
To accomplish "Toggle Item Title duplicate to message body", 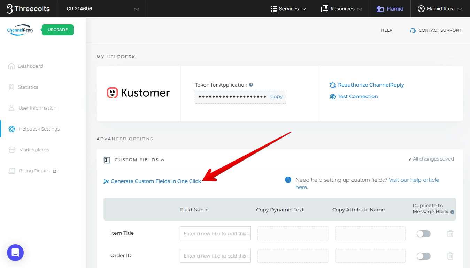I will click(x=424, y=234).
